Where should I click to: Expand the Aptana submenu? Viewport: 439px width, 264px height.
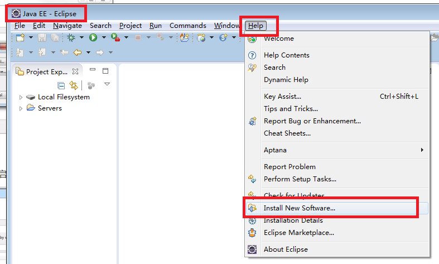coord(337,150)
